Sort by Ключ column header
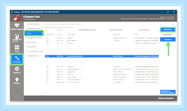187x111 pixels. pos(59,34)
